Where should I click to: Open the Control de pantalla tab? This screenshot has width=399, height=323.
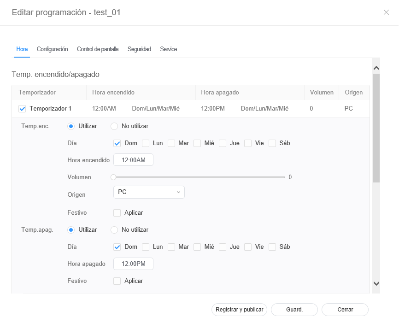click(x=98, y=49)
